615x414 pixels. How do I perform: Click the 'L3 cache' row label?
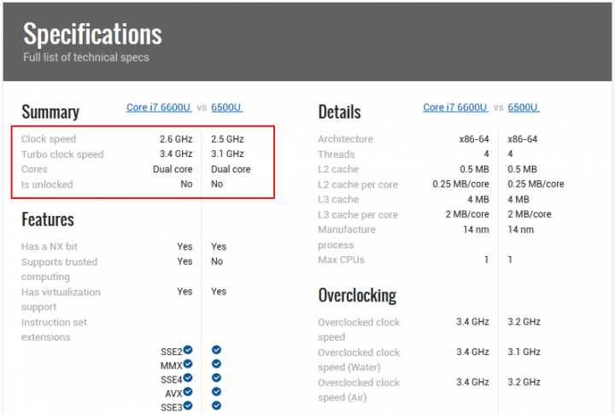coord(338,200)
